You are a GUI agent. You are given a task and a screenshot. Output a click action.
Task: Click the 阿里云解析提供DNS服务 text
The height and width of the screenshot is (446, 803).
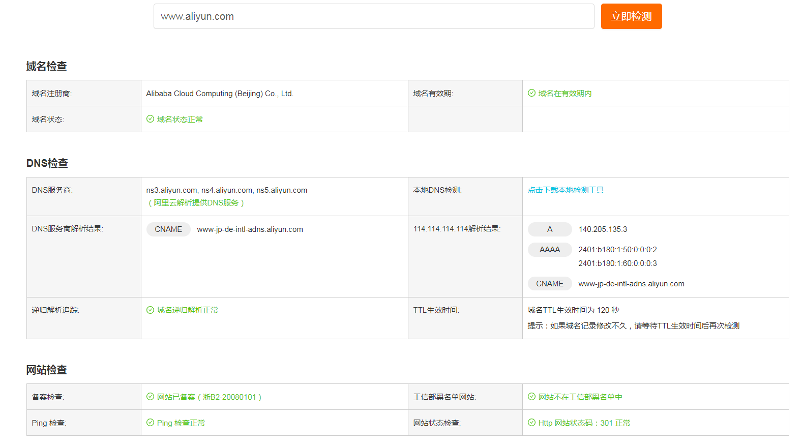pos(196,203)
